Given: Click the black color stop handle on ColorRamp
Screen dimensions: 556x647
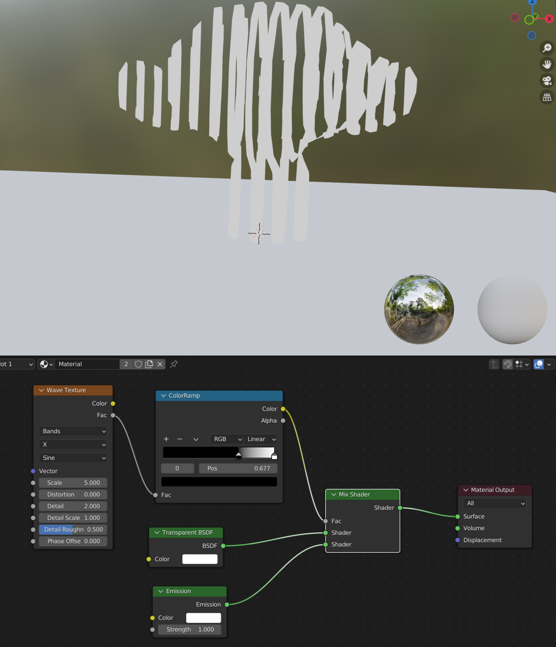Looking at the screenshot, I should [x=238, y=456].
